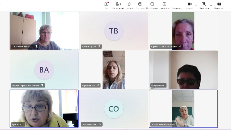Click muted mic icon in top-right video tile label

click(x=180, y=47)
